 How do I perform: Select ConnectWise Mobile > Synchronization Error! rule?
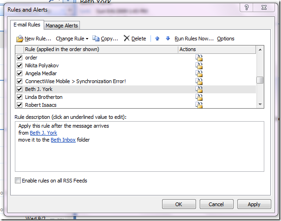tap(136, 81)
